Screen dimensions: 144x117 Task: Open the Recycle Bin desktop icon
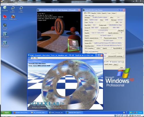(x=5, y=9)
